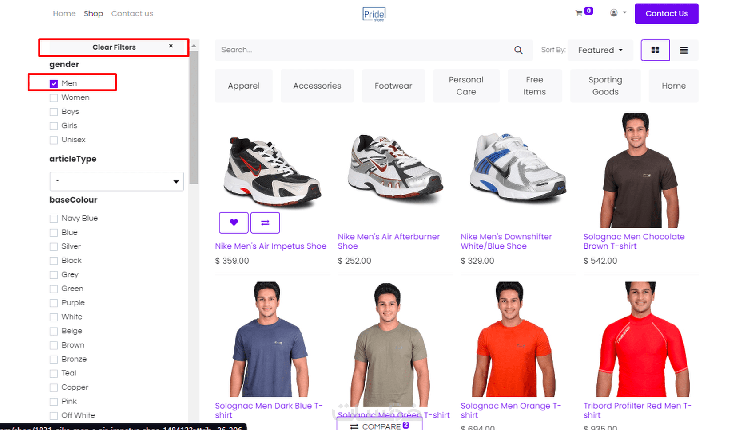Click the search magnifier icon
Screen dimensions: 755x430
518,50
